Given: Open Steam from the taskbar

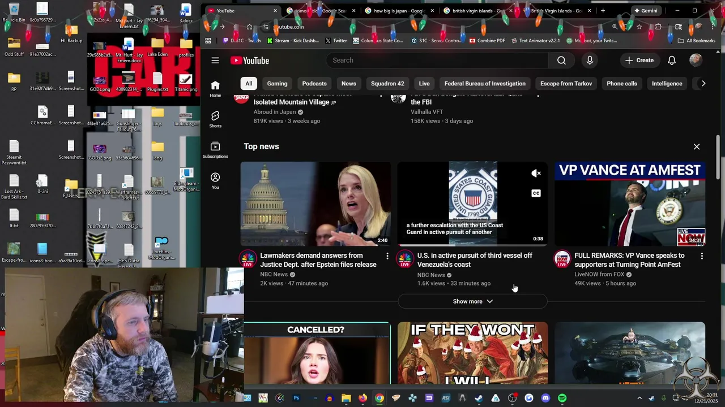Looking at the screenshot, I should pos(479,398).
